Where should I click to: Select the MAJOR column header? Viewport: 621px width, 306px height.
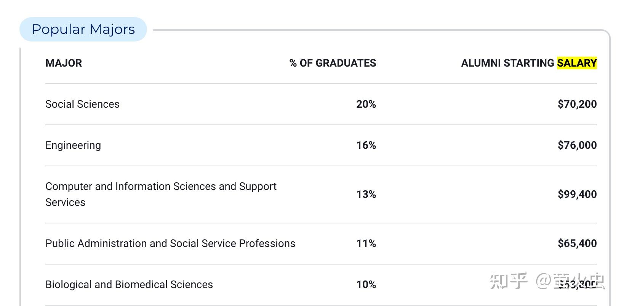coord(64,63)
